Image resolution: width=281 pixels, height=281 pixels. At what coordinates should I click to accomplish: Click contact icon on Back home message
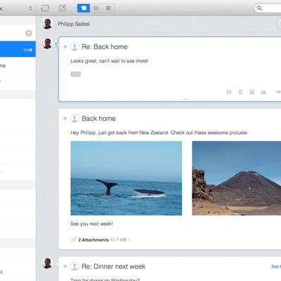pos(74,118)
